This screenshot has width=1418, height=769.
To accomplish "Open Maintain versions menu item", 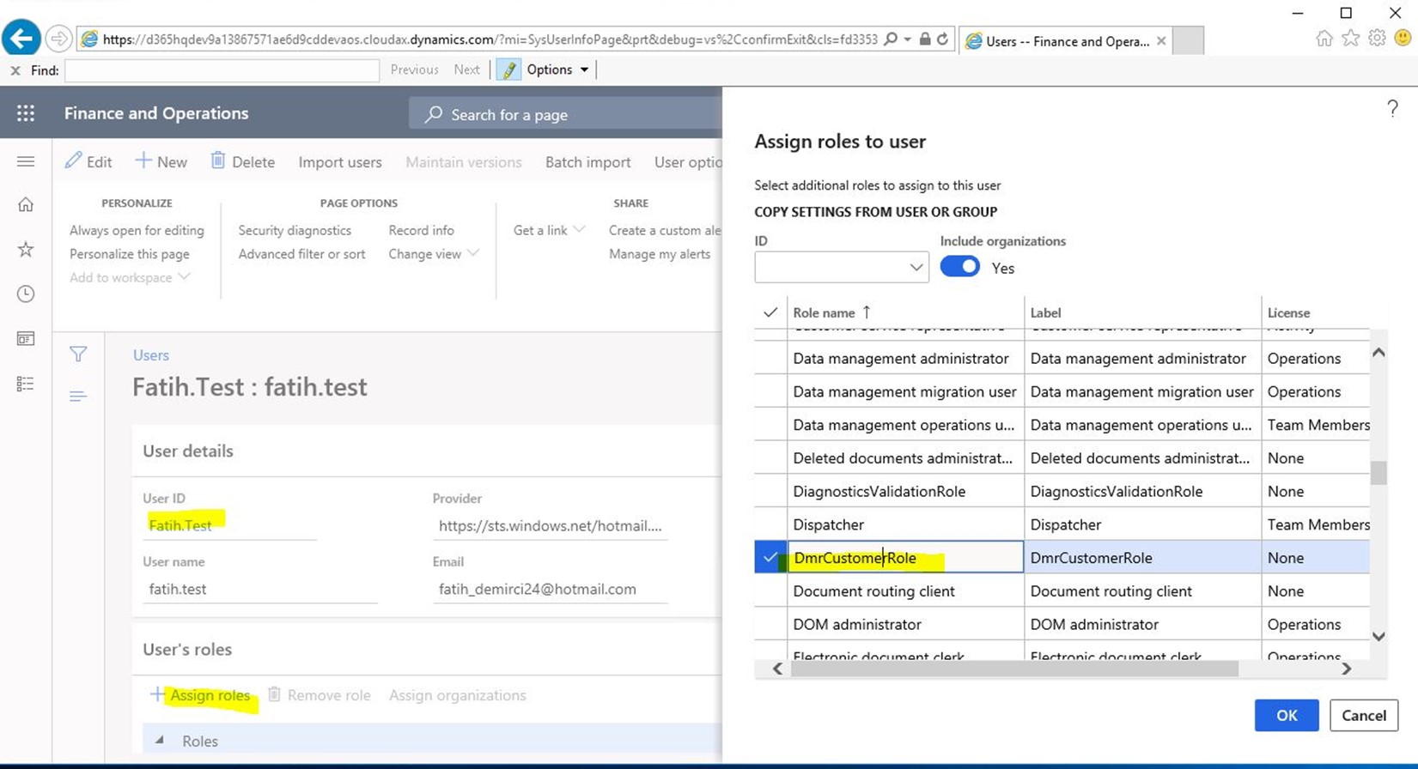I will coord(464,162).
